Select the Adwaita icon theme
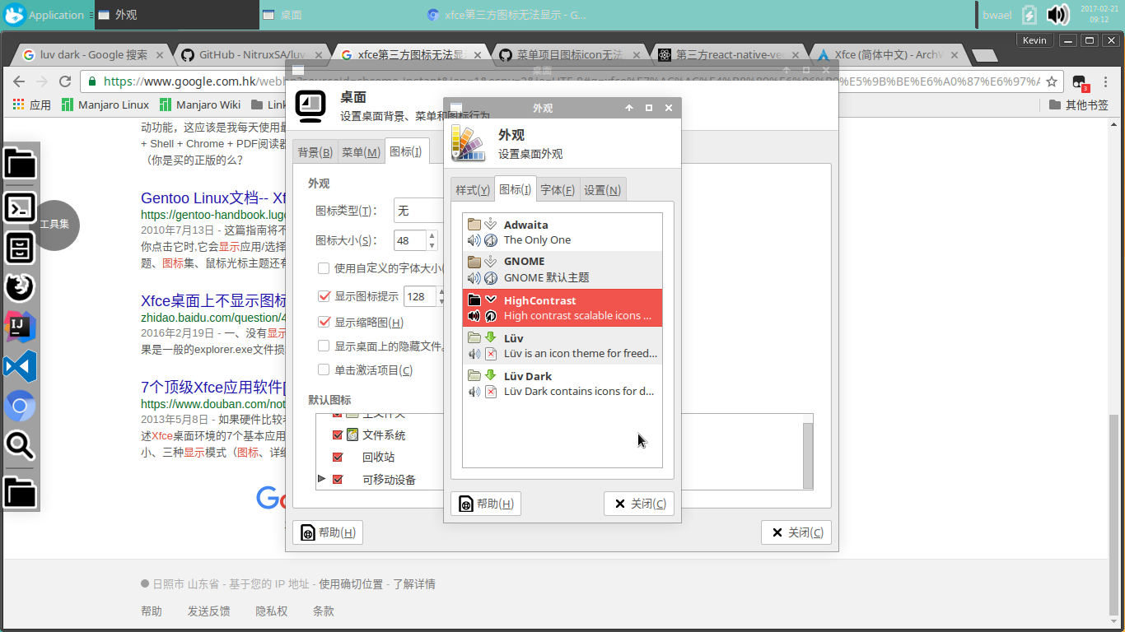The image size is (1125, 632). (x=562, y=232)
